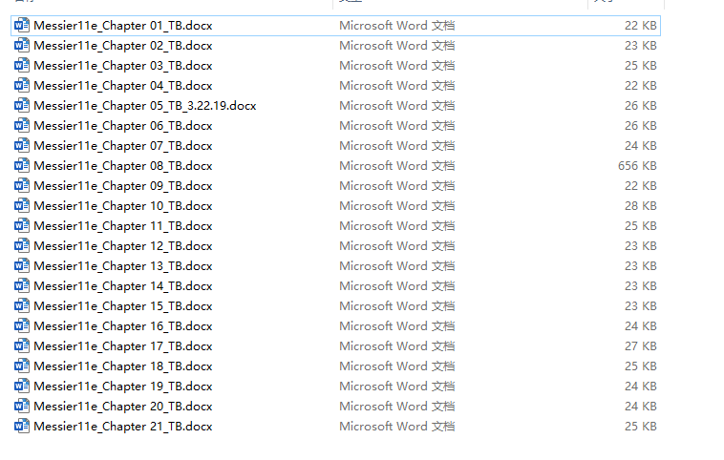The height and width of the screenshot is (460, 724).
Task: Select file name Messier11e_Chapter 15_TB.docx
Action: (x=123, y=306)
